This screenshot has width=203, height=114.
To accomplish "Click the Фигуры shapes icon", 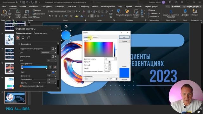I will [119, 12].
